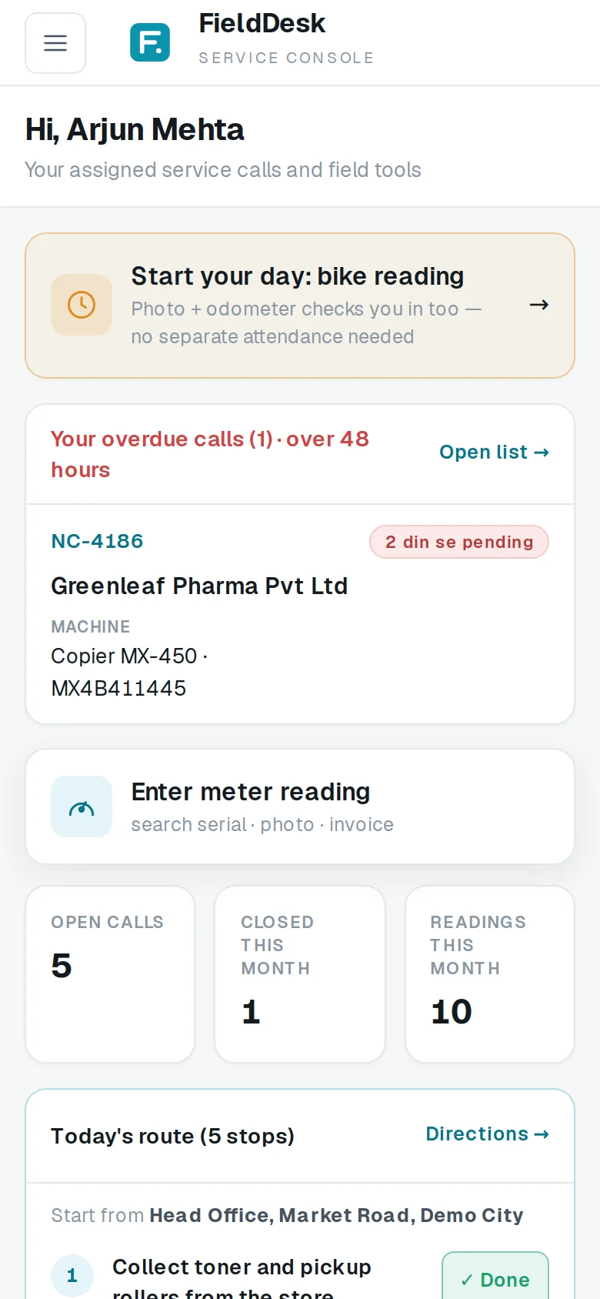The width and height of the screenshot is (600, 1299).
Task: Click the FieldDesk logo icon
Action: [x=150, y=42]
